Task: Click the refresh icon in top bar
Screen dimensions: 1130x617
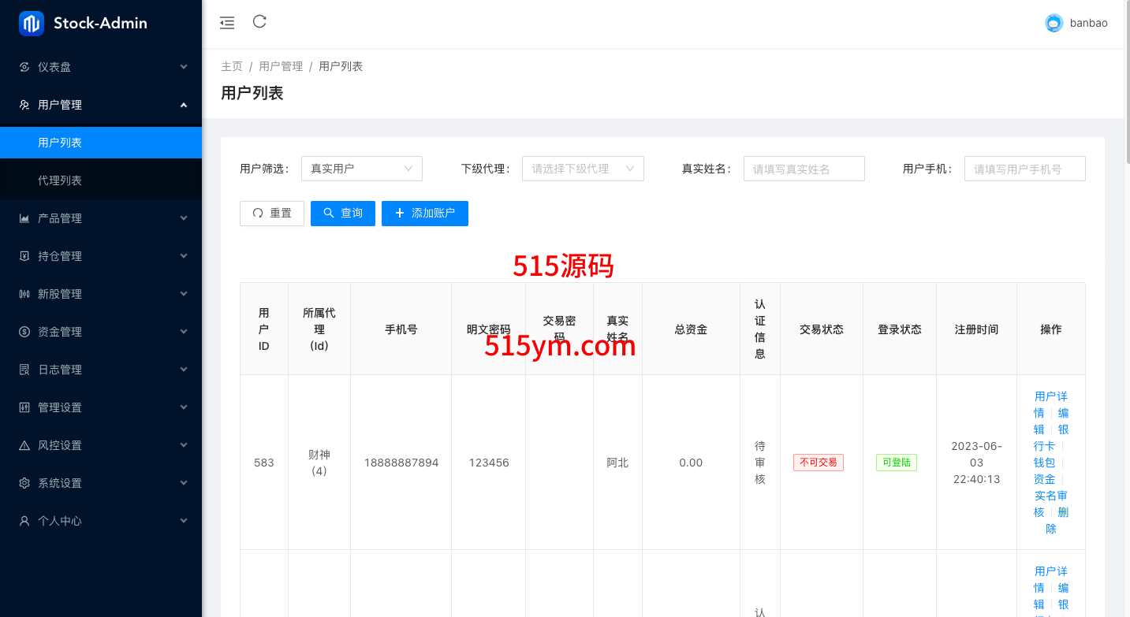Action: (259, 22)
